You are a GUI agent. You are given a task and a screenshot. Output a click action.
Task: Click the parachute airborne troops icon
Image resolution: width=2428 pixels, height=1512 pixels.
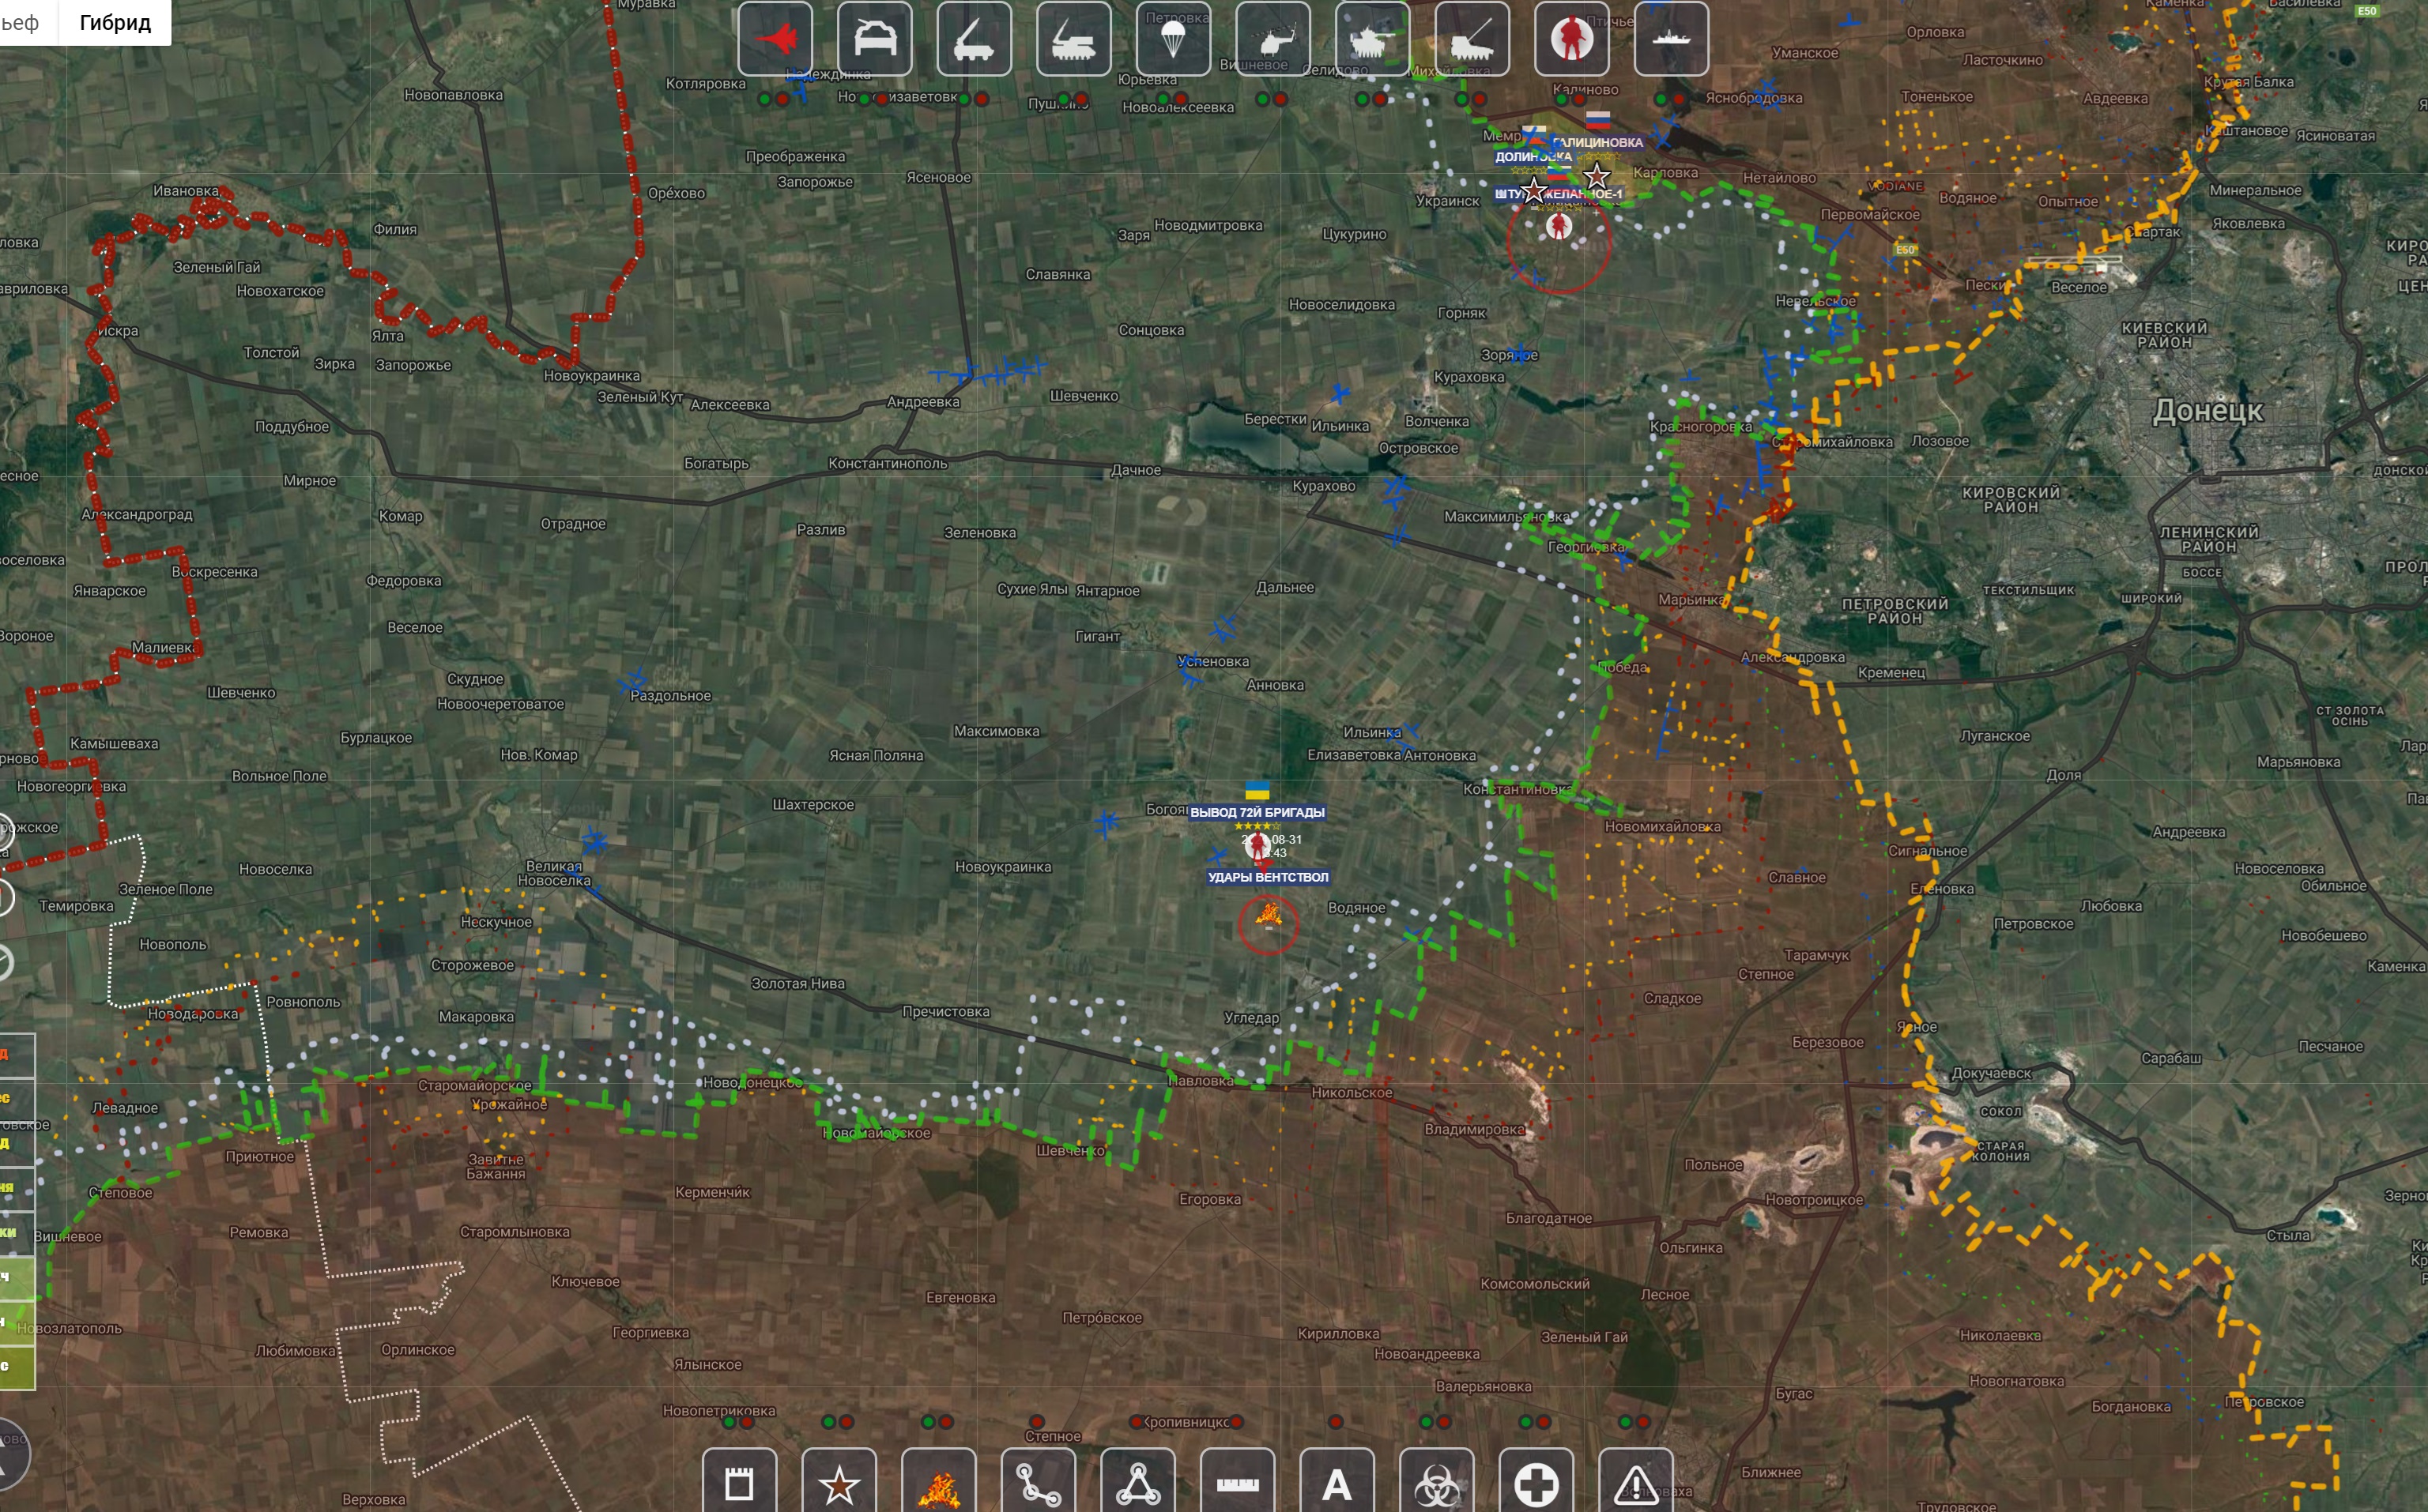[x=1174, y=39]
